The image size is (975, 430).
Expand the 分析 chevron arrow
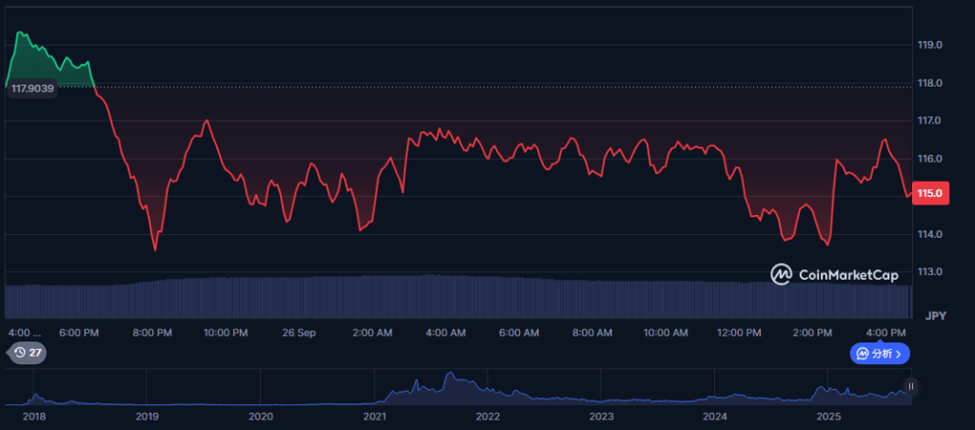pyautogui.click(x=899, y=354)
